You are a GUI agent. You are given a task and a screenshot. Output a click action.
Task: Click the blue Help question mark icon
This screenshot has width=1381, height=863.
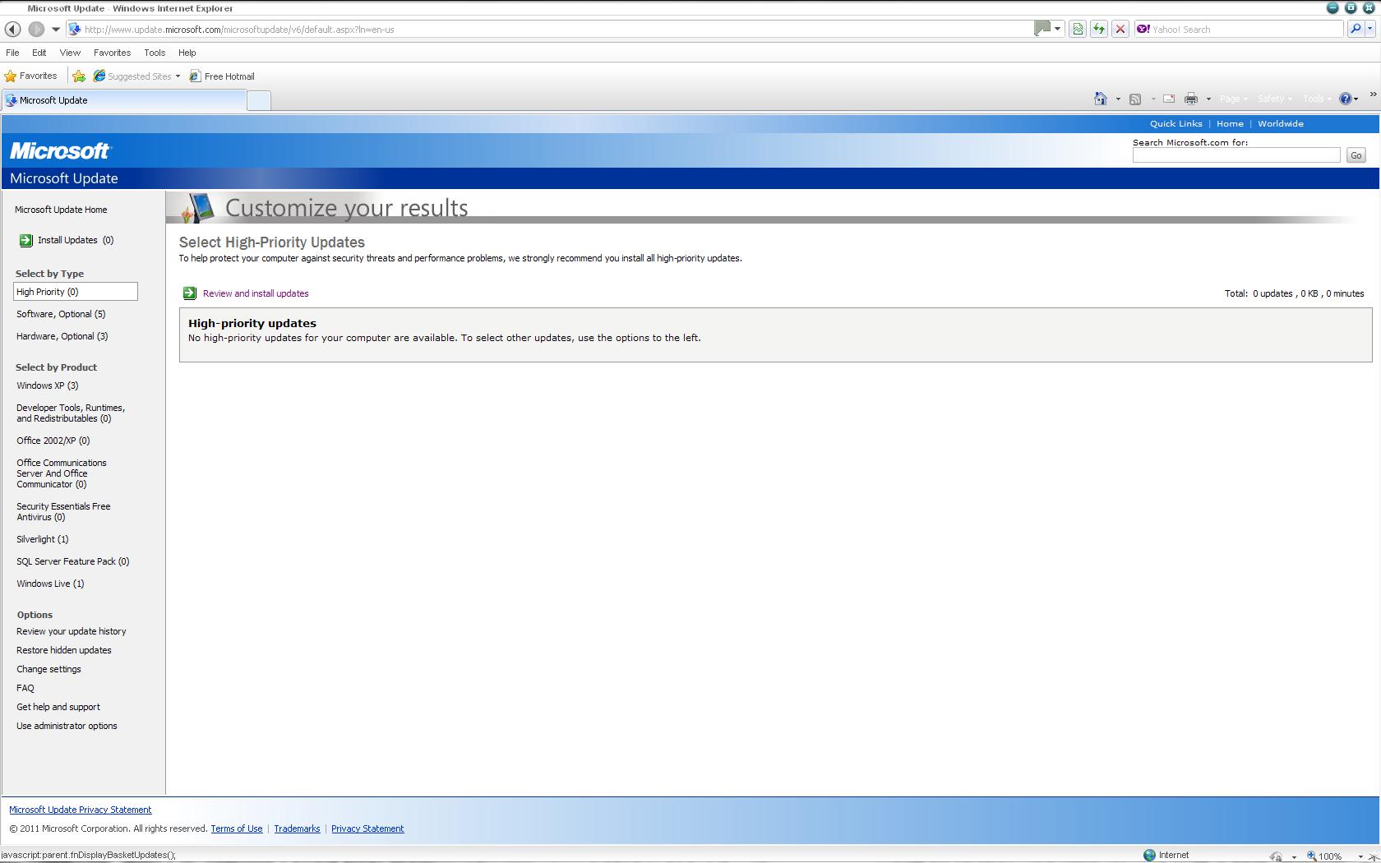tap(1346, 99)
